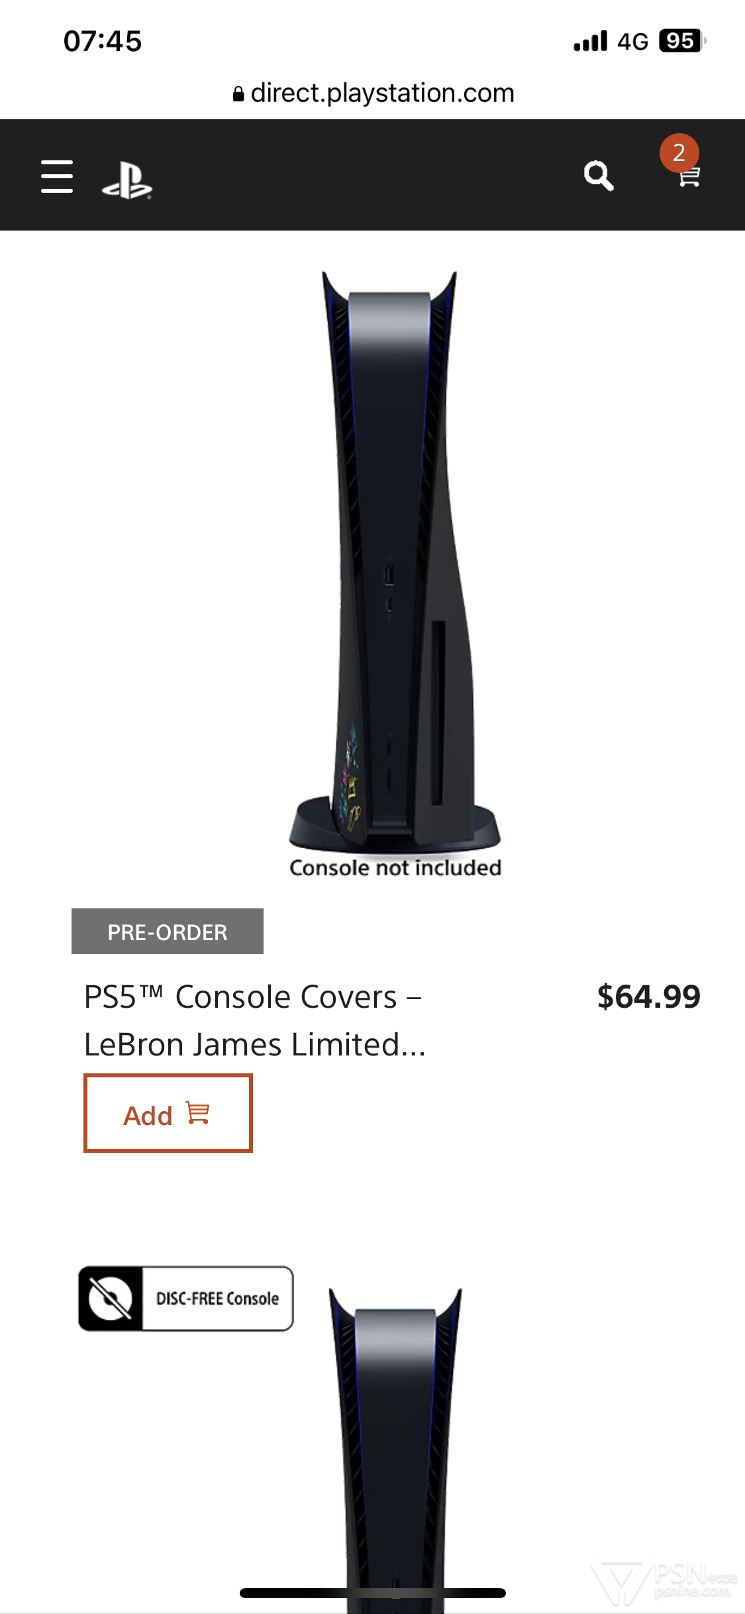Add LeBron James covers to cart
Screen dimensions: 745x1614
pyautogui.click(x=168, y=1113)
